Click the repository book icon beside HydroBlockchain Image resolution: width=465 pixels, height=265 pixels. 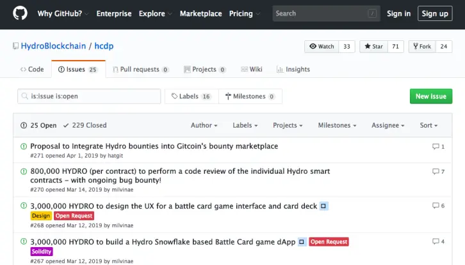(15, 46)
